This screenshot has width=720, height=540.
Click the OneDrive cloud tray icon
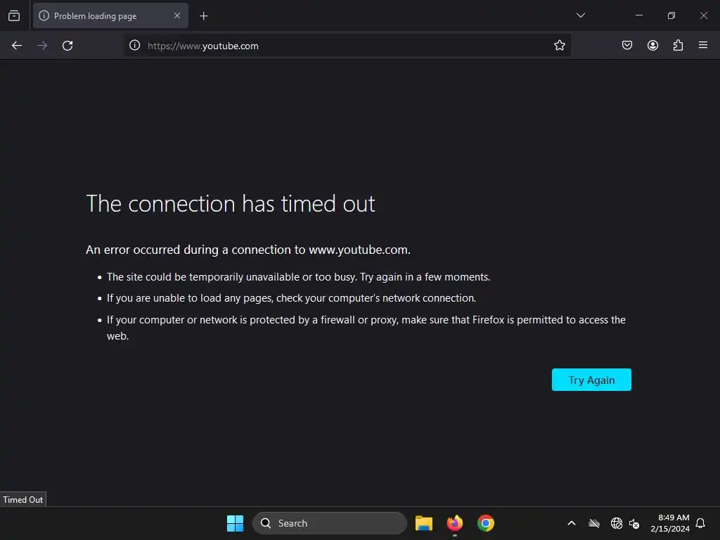click(594, 523)
